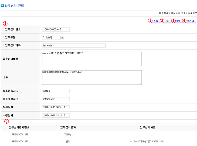
Task: Select the 최초등록자ID field with admin
Action: (56, 91)
